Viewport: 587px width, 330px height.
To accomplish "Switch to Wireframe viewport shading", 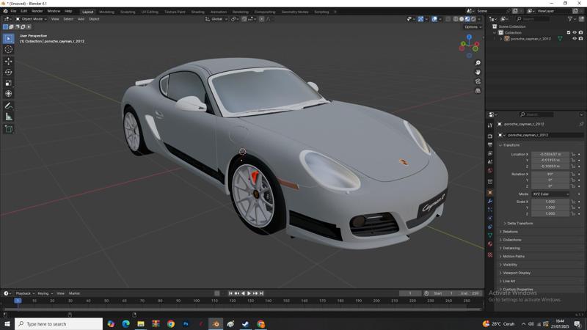I will [456, 19].
